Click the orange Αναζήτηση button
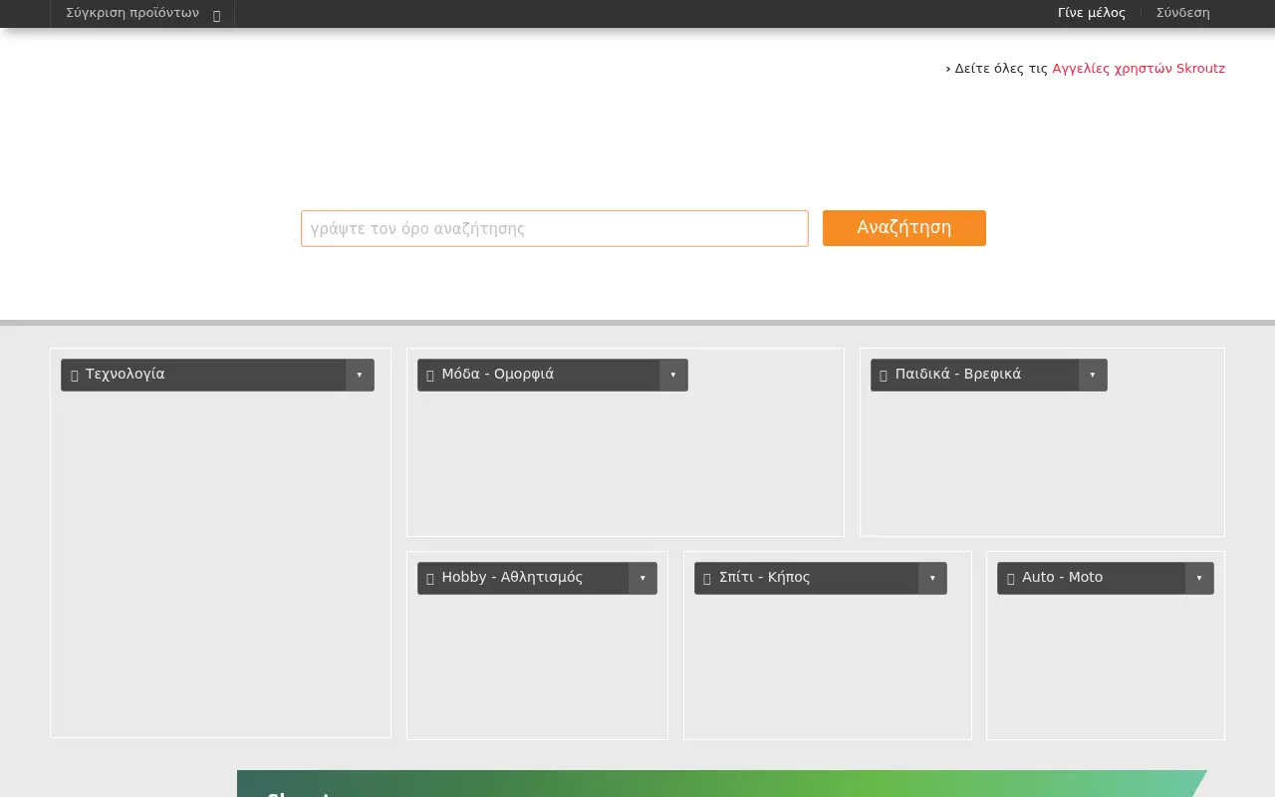1275x797 pixels. pos(904,228)
